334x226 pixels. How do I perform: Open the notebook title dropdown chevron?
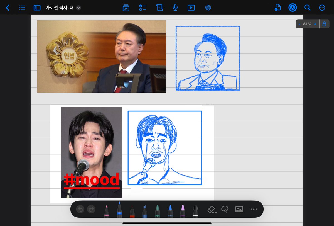pos(78,8)
